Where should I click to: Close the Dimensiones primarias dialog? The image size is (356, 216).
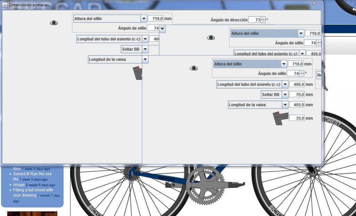(314, 3)
